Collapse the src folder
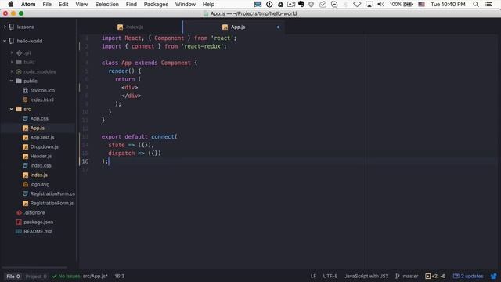Viewport: 501px width, 282px height. (12, 109)
